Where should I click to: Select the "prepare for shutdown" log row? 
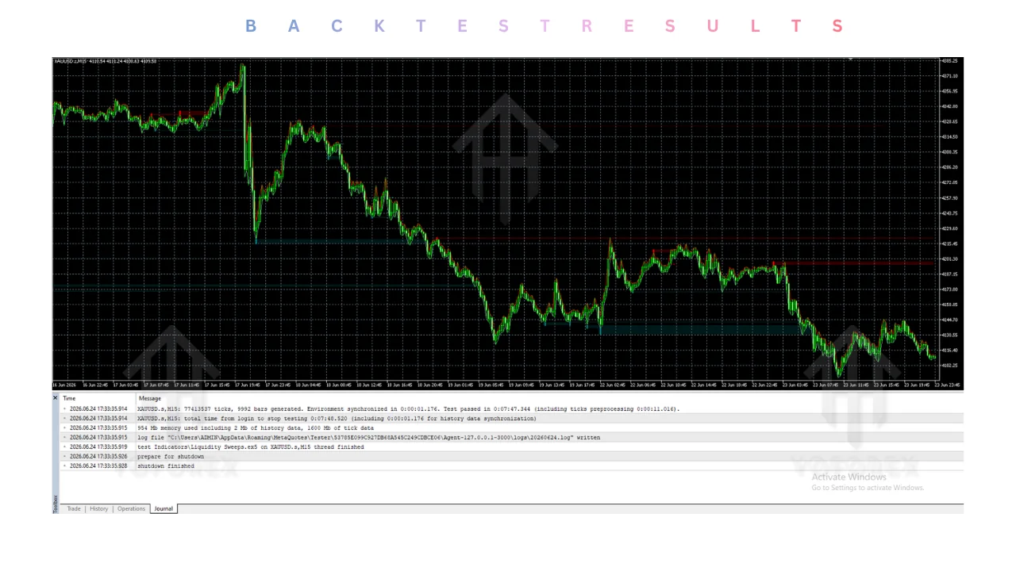coord(512,456)
